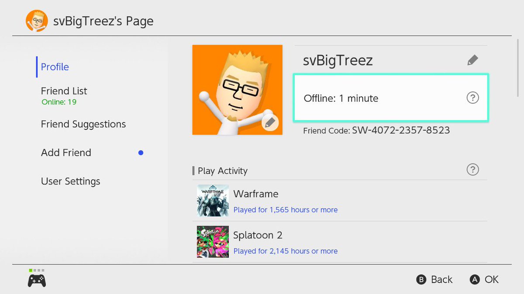Click the A OK button

(x=484, y=280)
